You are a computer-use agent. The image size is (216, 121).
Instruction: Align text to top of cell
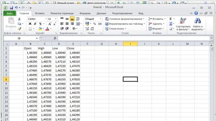pyautogui.click(x=62, y=19)
